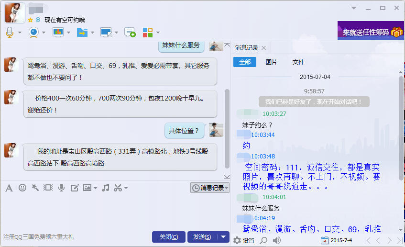Open contact's profile avatar at top

(x=15, y=12)
